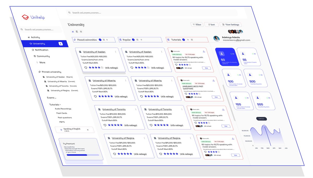The width and height of the screenshot is (313, 178).
Task: Select the bar chart view icon below University heading
Action: pos(73,31)
